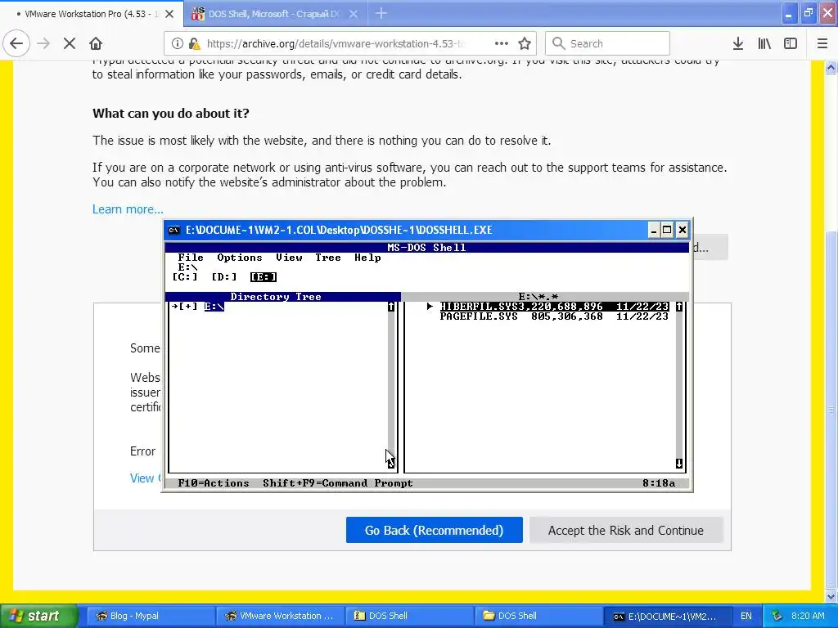The height and width of the screenshot is (628, 838).
Task: Select HIBERFIL.SYS in the file list
Action: point(554,306)
